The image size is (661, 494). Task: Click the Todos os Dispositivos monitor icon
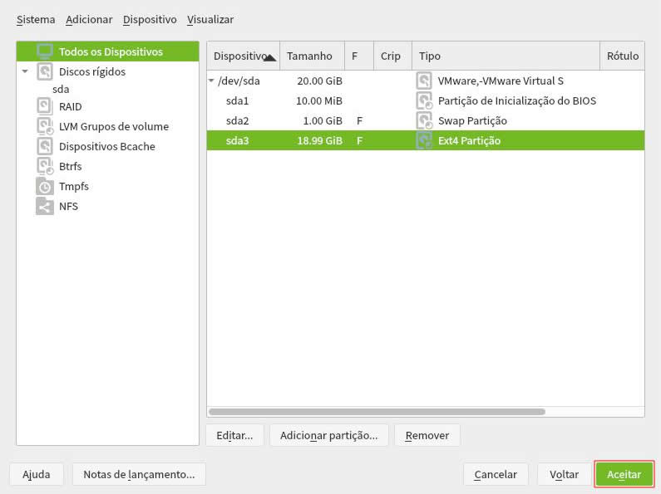[x=45, y=51]
